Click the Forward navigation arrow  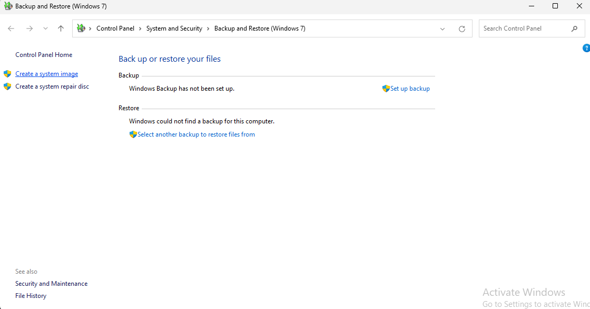point(29,28)
